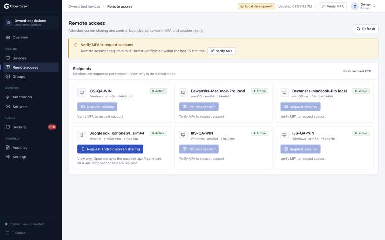Viewport: 385px width, 240px height.
Task: Go to the Audit log page label
Action: [x=20, y=148]
